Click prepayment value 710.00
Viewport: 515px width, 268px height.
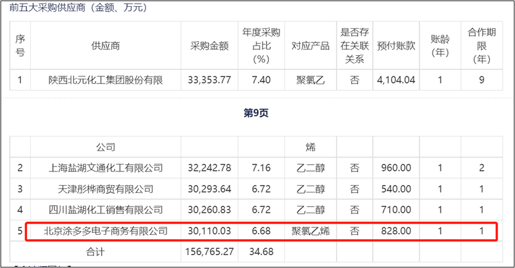tap(396, 210)
